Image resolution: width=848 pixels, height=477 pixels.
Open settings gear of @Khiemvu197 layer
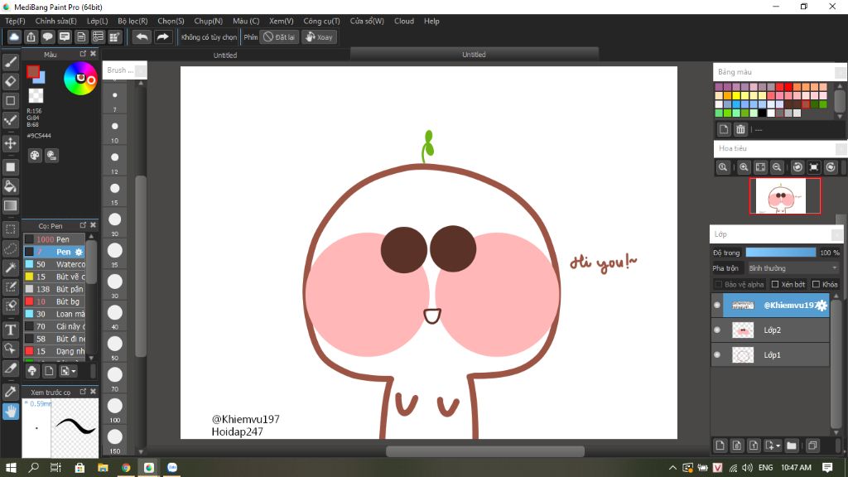(821, 305)
